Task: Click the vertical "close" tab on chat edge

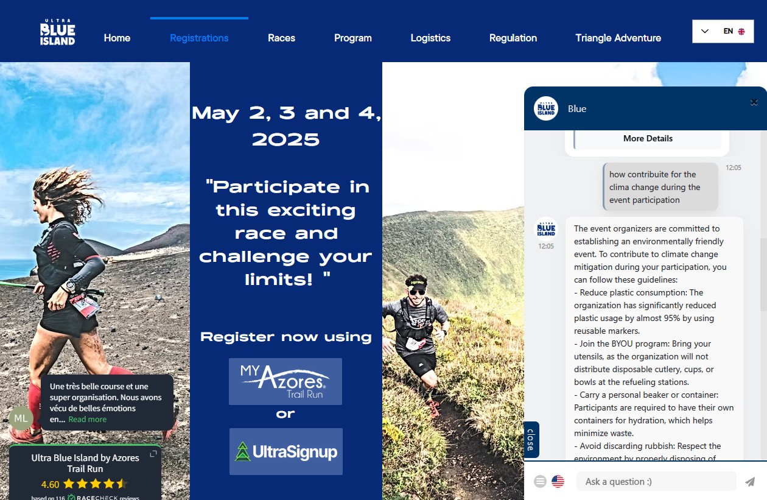Action: 531,439
